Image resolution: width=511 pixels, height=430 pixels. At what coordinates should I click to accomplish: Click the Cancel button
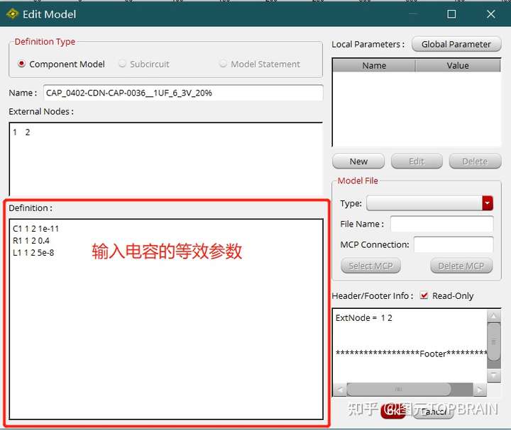coord(433,412)
